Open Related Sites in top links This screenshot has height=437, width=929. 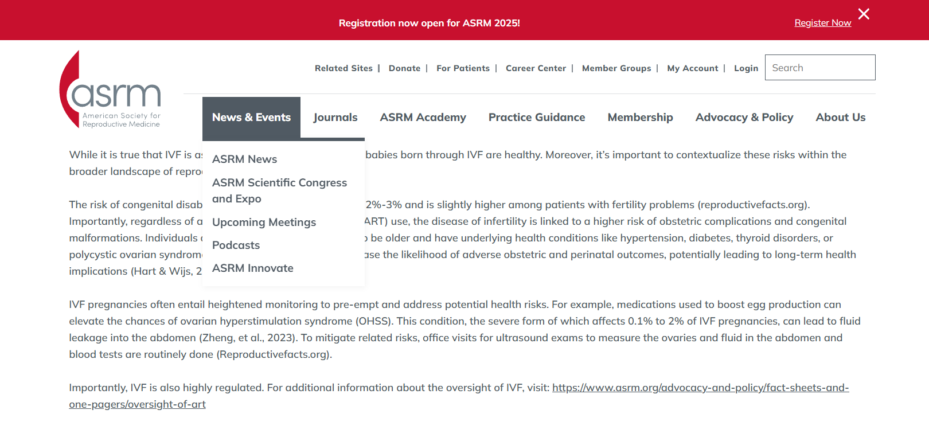click(x=344, y=68)
